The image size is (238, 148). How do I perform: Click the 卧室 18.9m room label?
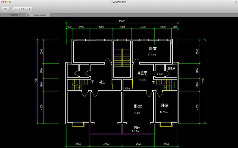pos(138,106)
